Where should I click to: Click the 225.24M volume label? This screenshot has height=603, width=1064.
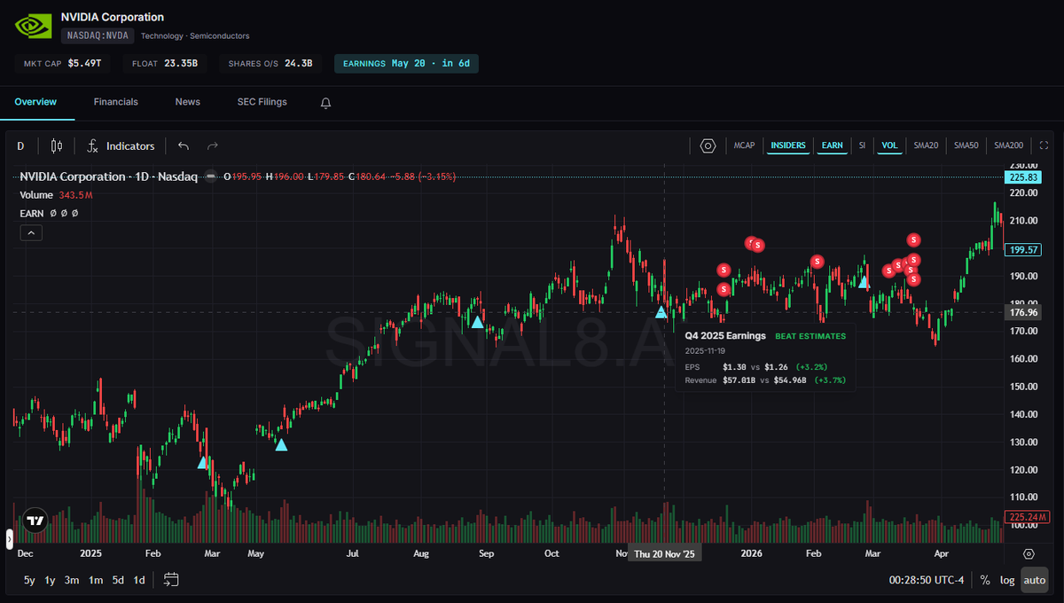(x=1028, y=517)
